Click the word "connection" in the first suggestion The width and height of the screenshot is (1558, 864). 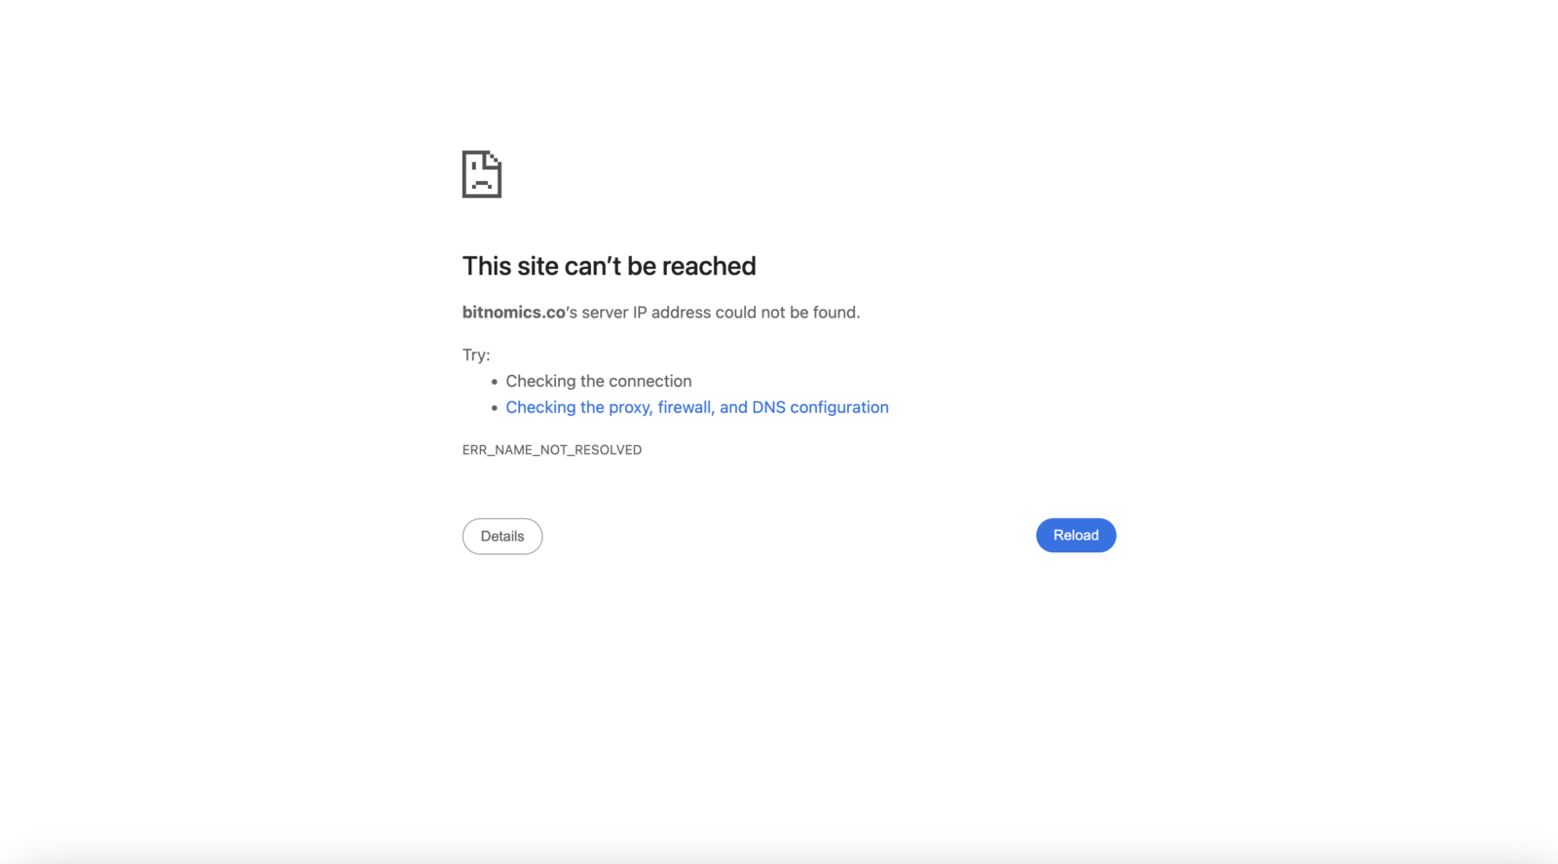(x=650, y=381)
